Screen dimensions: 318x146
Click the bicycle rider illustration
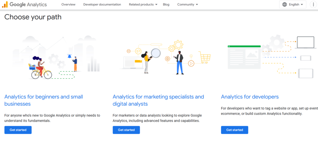40,68
